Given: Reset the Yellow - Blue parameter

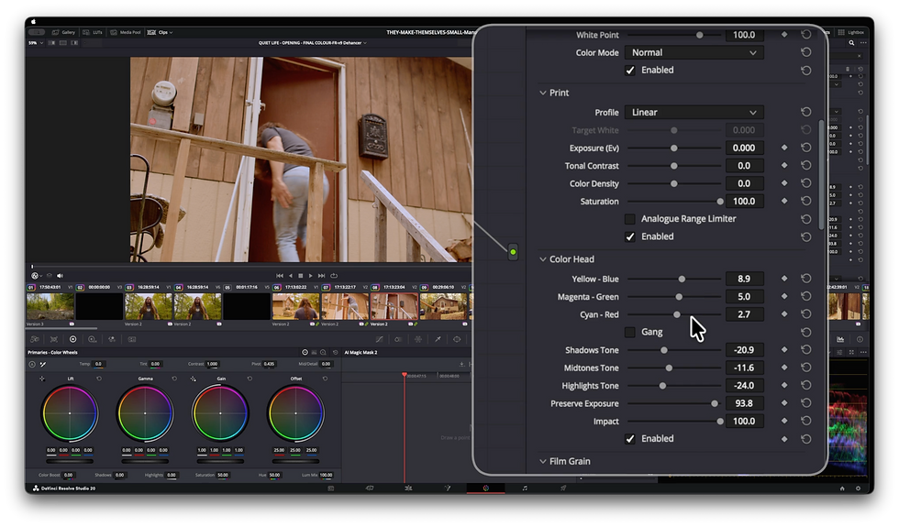Looking at the screenshot, I should pyautogui.click(x=805, y=279).
